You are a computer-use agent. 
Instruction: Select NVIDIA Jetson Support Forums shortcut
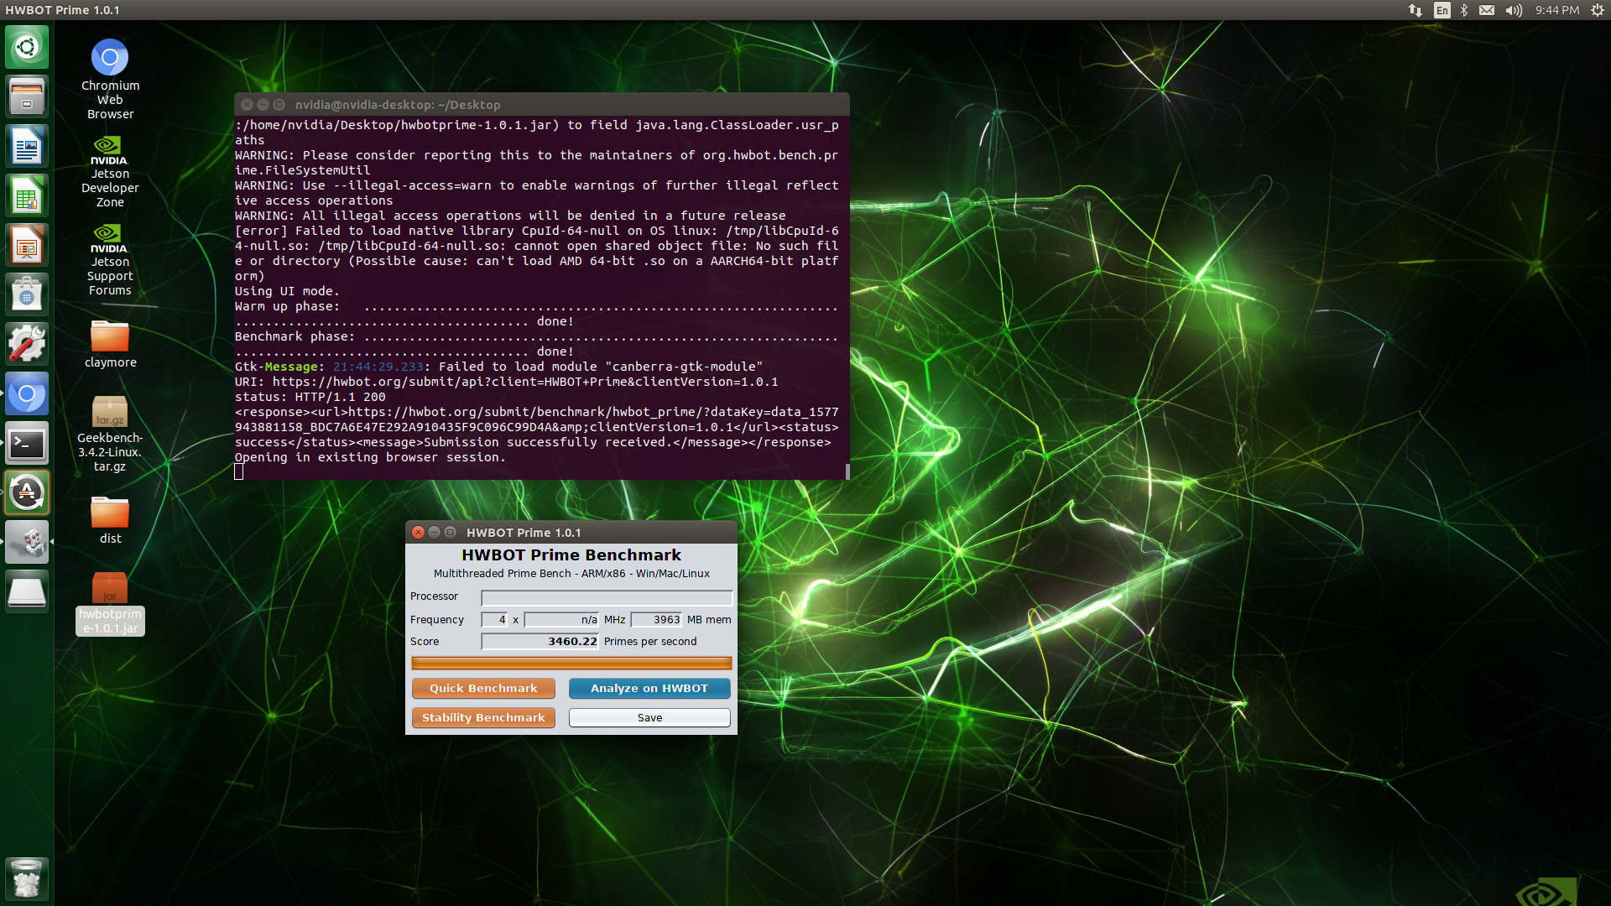(110, 260)
